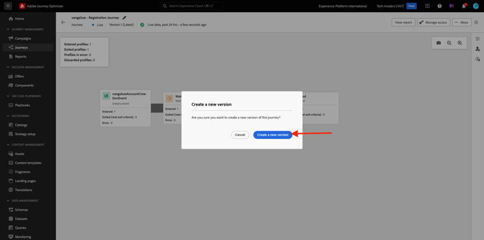Viewport: 484px width, 240px height.
Task: Collapse the Data Management section
Action: 8,201
